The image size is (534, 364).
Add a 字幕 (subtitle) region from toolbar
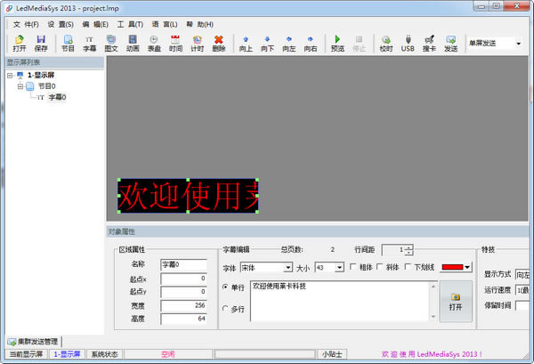(90, 44)
